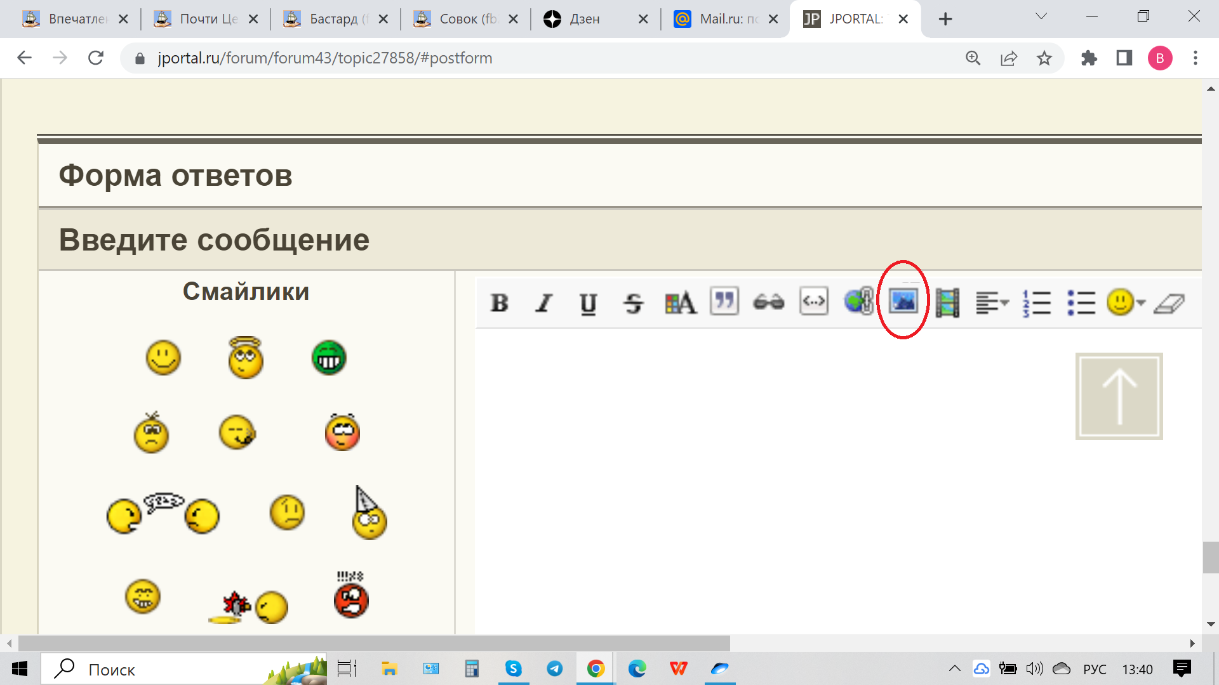
Task: Toggle underline formatting button
Action: click(x=588, y=303)
